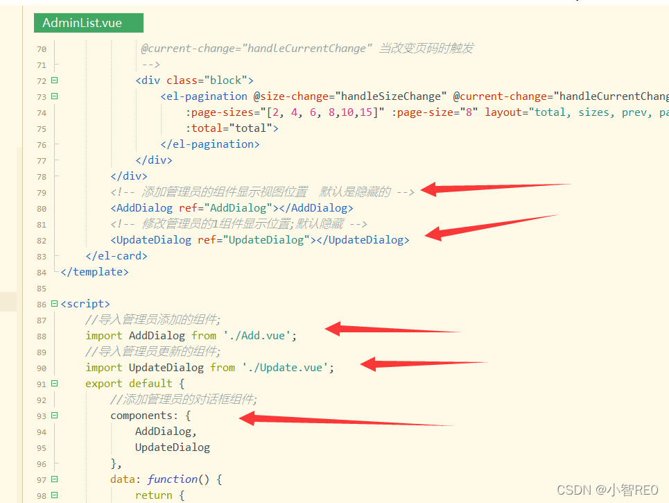The height and width of the screenshot is (503, 669).
Task: Click the comment '//添加管理员的对话框组件;'
Action: coord(184,400)
